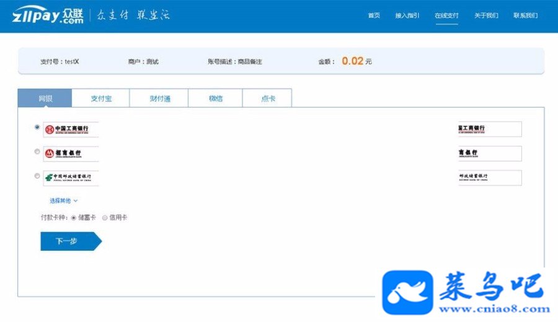The image size is (558, 322).
Task: Click the right-side Postal Savings tile
Action: (490, 177)
